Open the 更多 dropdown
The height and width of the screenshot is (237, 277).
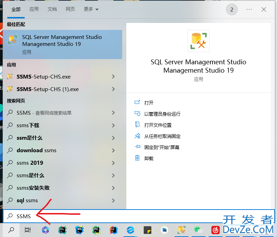(91, 9)
